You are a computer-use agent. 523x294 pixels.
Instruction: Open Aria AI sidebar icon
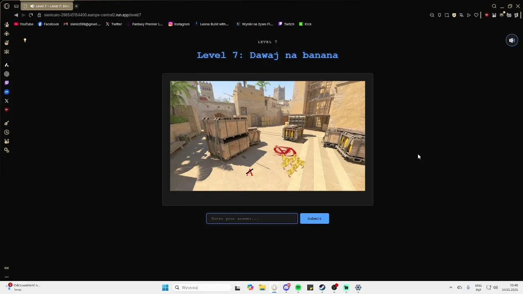7,65
